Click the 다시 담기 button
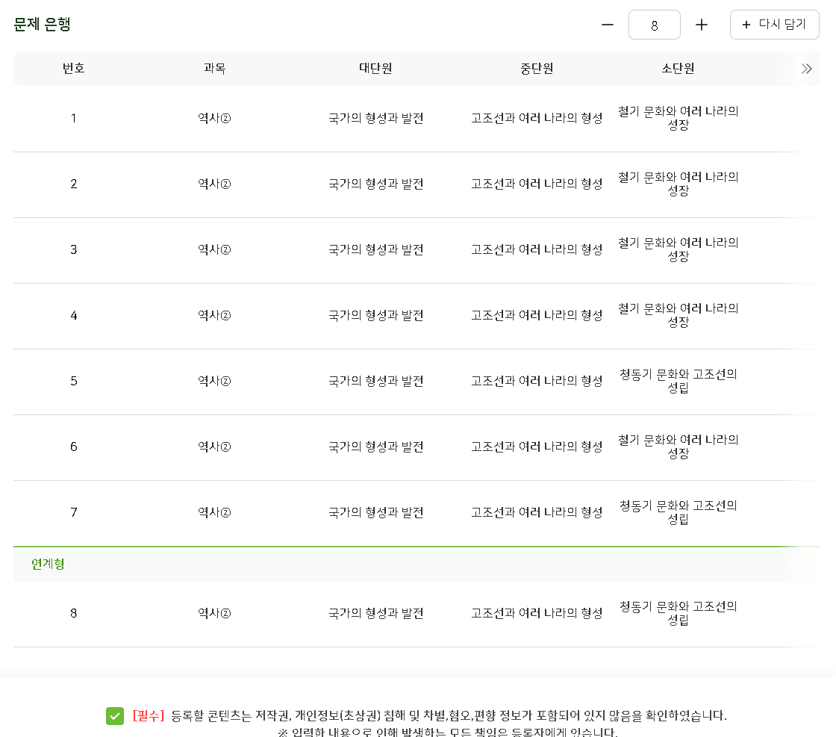The width and height of the screenshot is (836, 737). pos(774,25)
